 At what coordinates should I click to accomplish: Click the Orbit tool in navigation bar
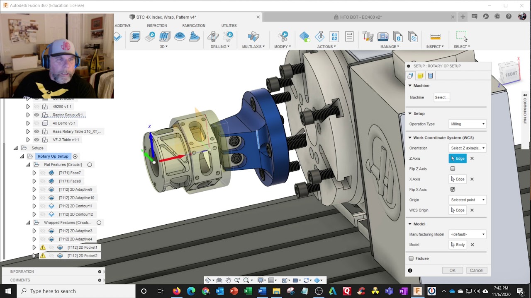(x=208, y=280)
